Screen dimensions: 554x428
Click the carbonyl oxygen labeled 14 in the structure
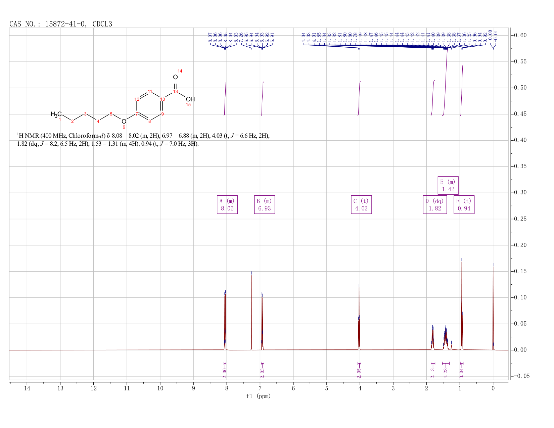click(x=175, y=77)
